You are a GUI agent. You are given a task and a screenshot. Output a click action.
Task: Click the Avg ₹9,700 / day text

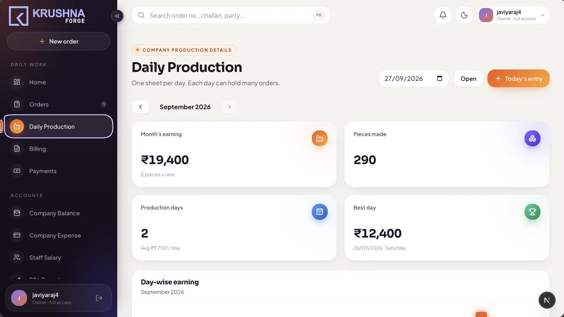pos(160,248)
